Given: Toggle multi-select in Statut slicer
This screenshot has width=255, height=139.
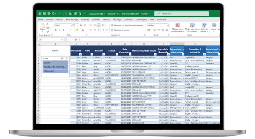Looking at the screenshot, I should point(62,58).
